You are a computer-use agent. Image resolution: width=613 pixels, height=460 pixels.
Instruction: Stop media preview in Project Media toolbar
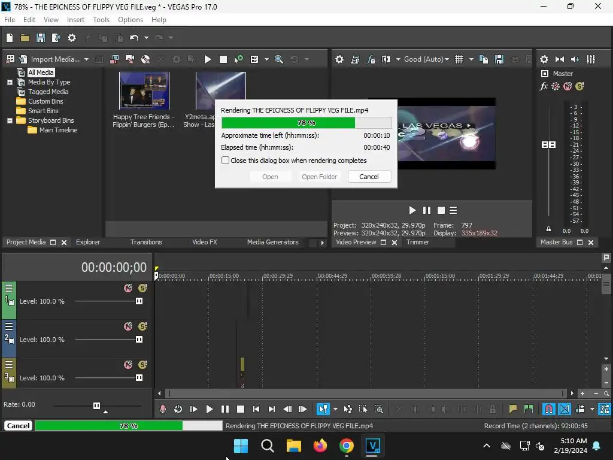[223, 59]
